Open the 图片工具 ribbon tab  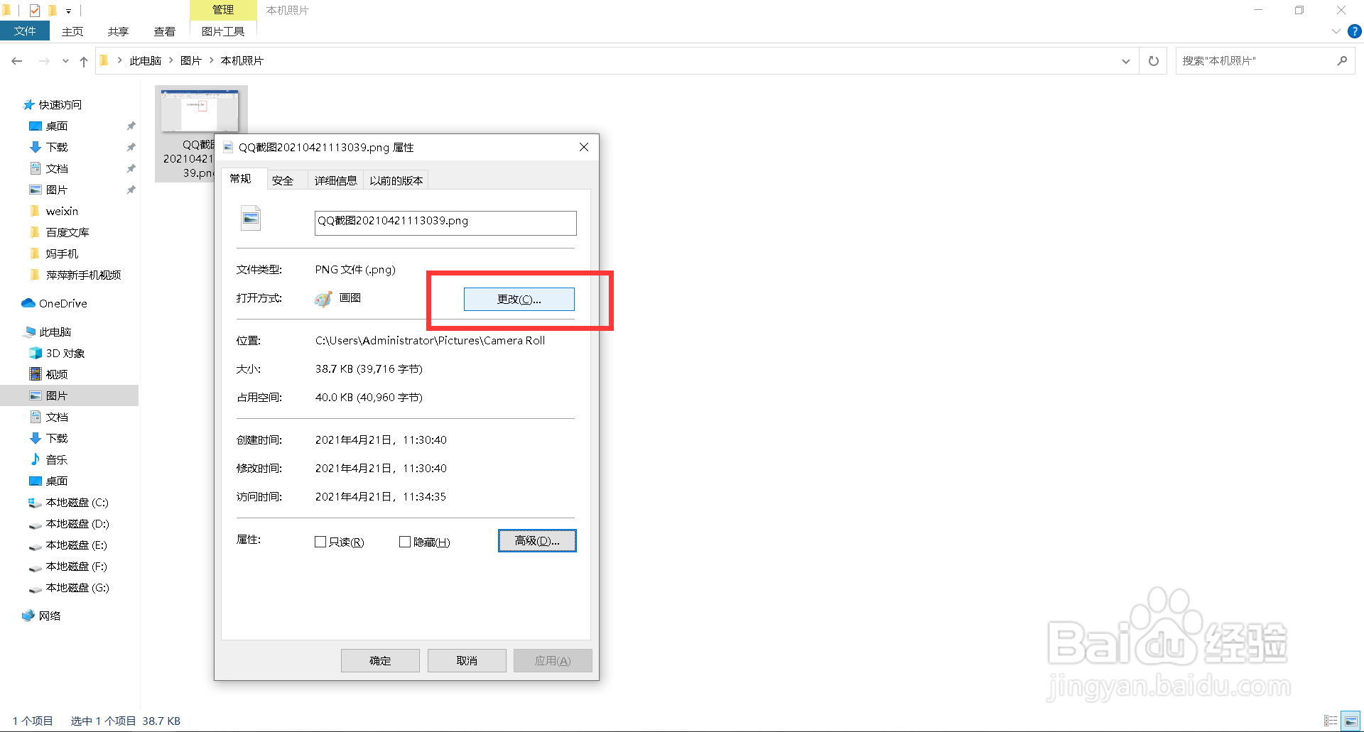point(223,31)
